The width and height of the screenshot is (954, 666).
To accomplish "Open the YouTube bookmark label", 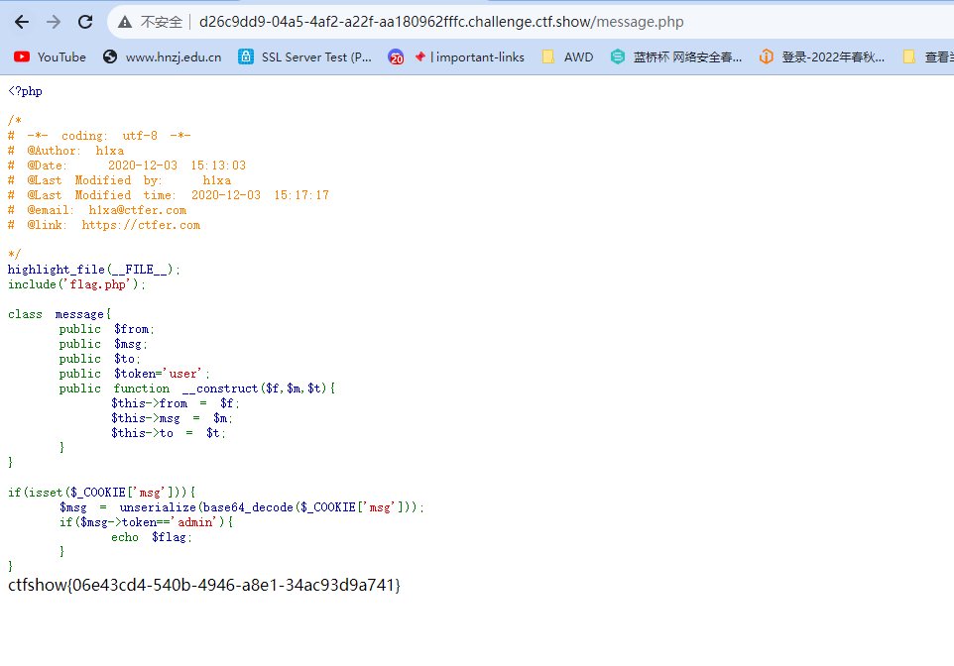I will coord(61,57).
